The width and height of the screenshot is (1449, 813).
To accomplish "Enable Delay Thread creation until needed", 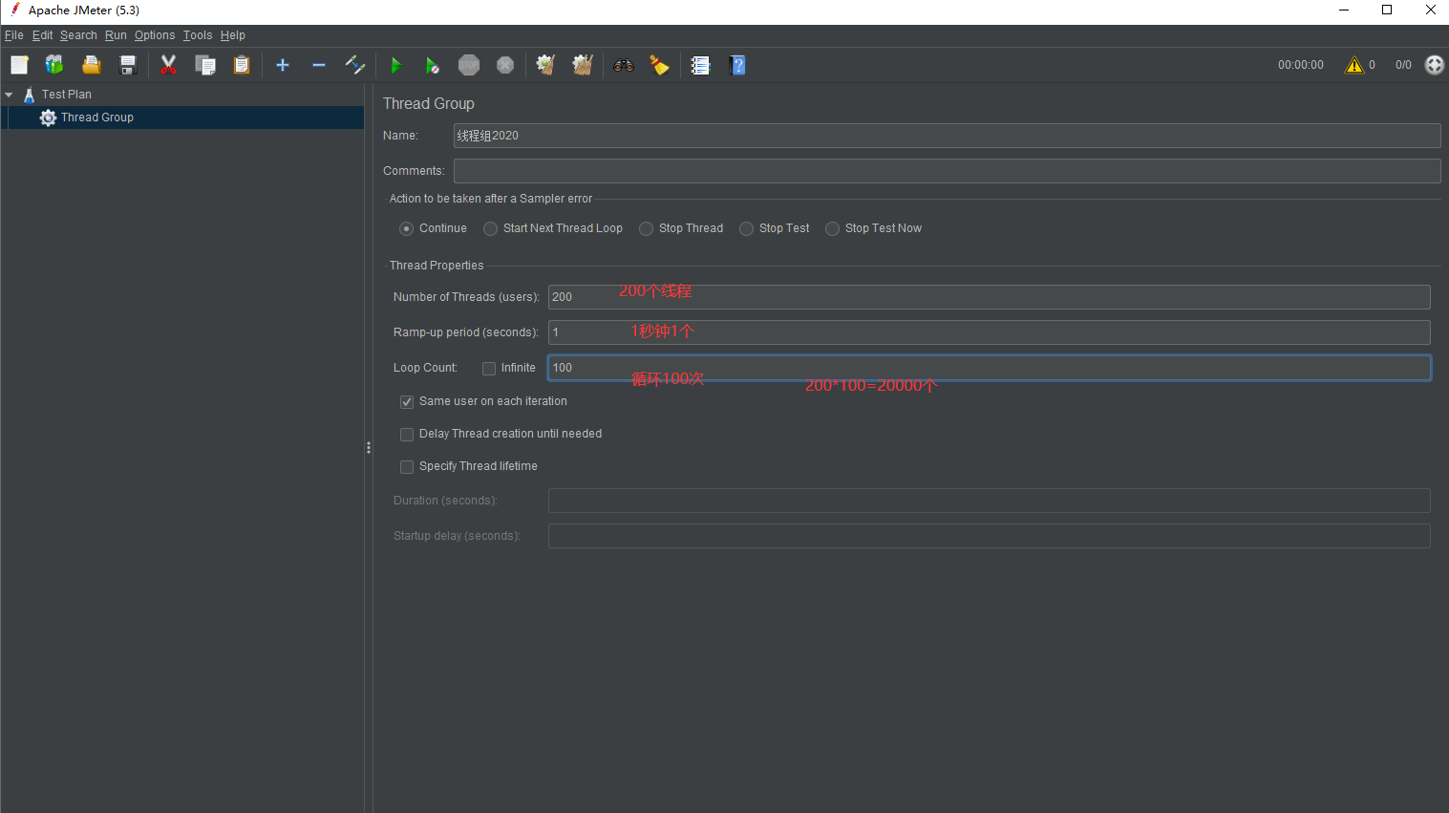I will tap(407, 435).
